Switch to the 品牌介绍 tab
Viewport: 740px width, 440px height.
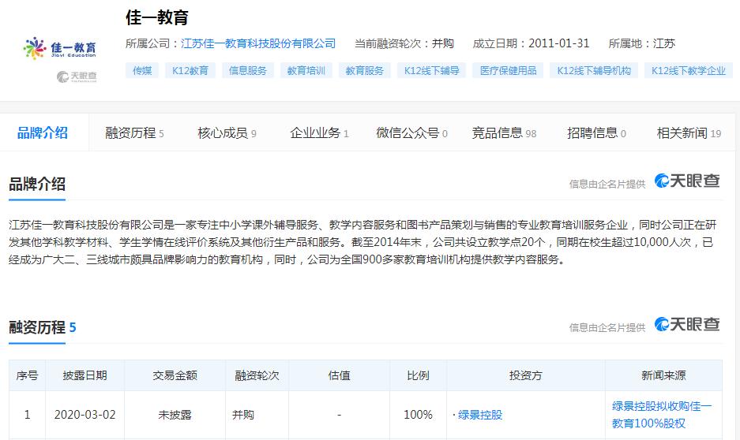coord(43,132)
